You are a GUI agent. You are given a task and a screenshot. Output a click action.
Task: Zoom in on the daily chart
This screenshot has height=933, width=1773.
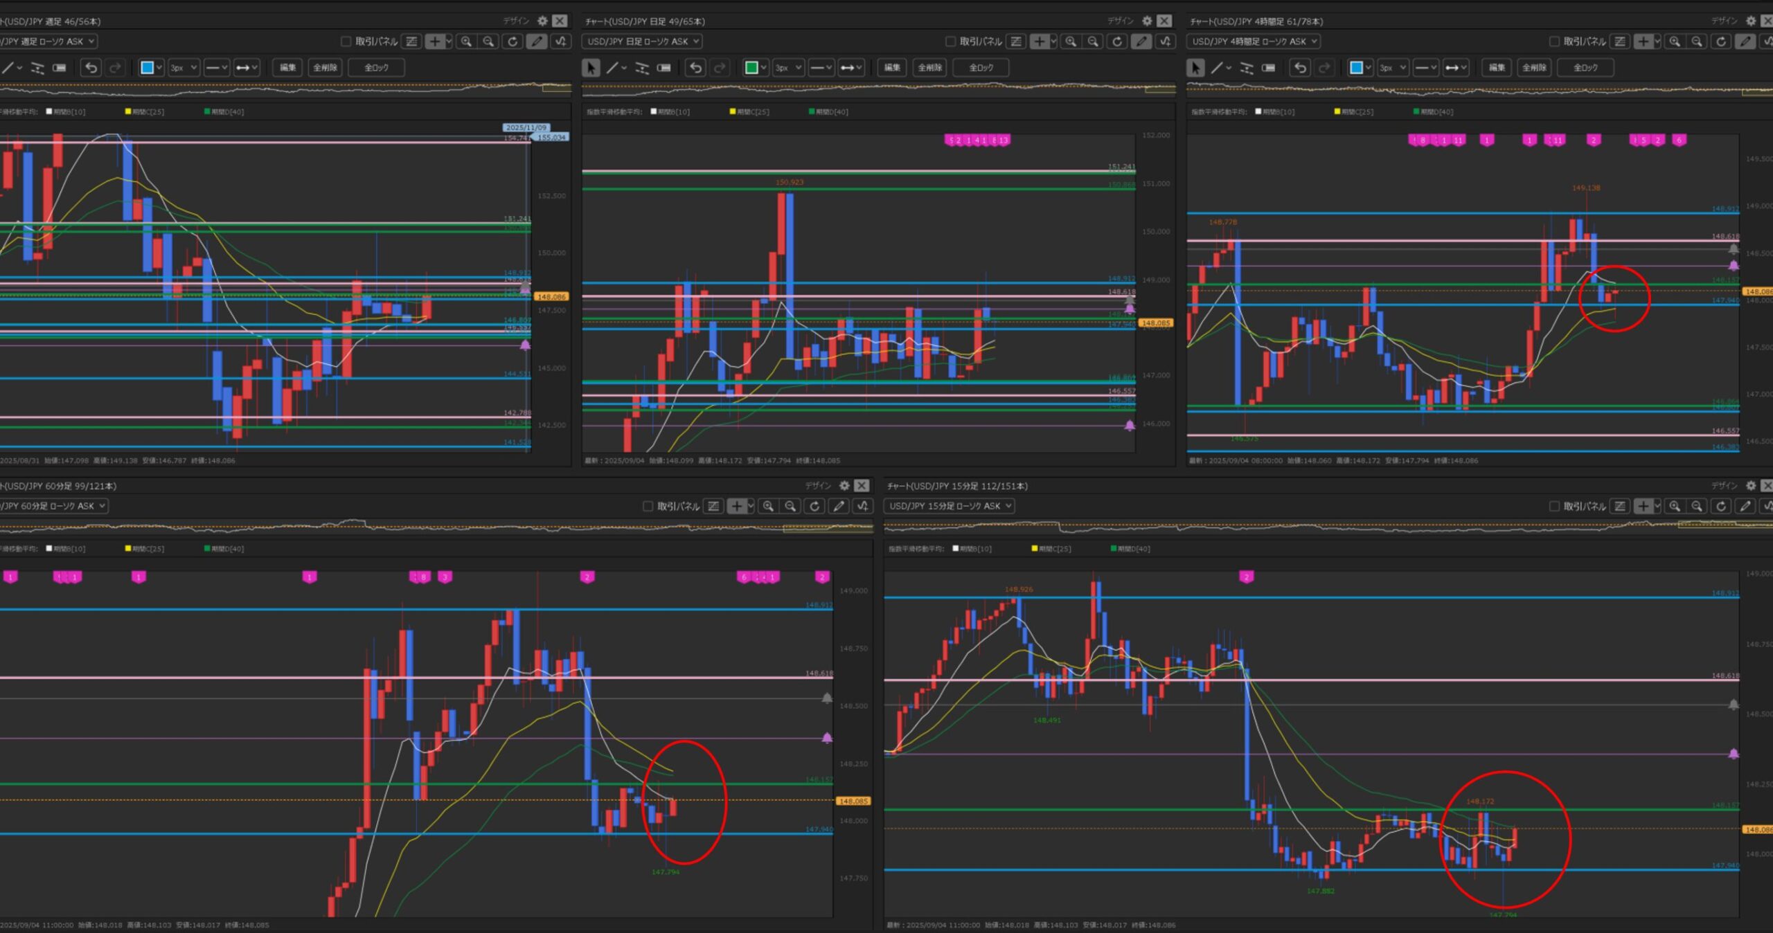coord(1071,42)
